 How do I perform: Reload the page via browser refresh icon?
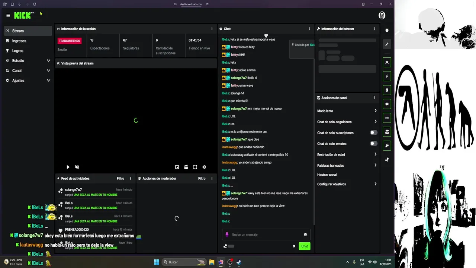click(34, 4)
